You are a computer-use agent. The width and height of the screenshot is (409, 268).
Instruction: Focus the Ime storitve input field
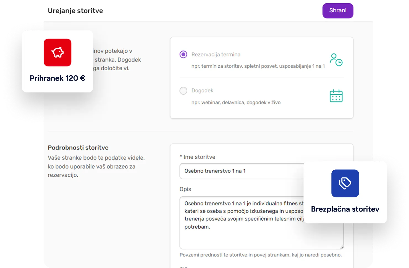click(242, 171)
